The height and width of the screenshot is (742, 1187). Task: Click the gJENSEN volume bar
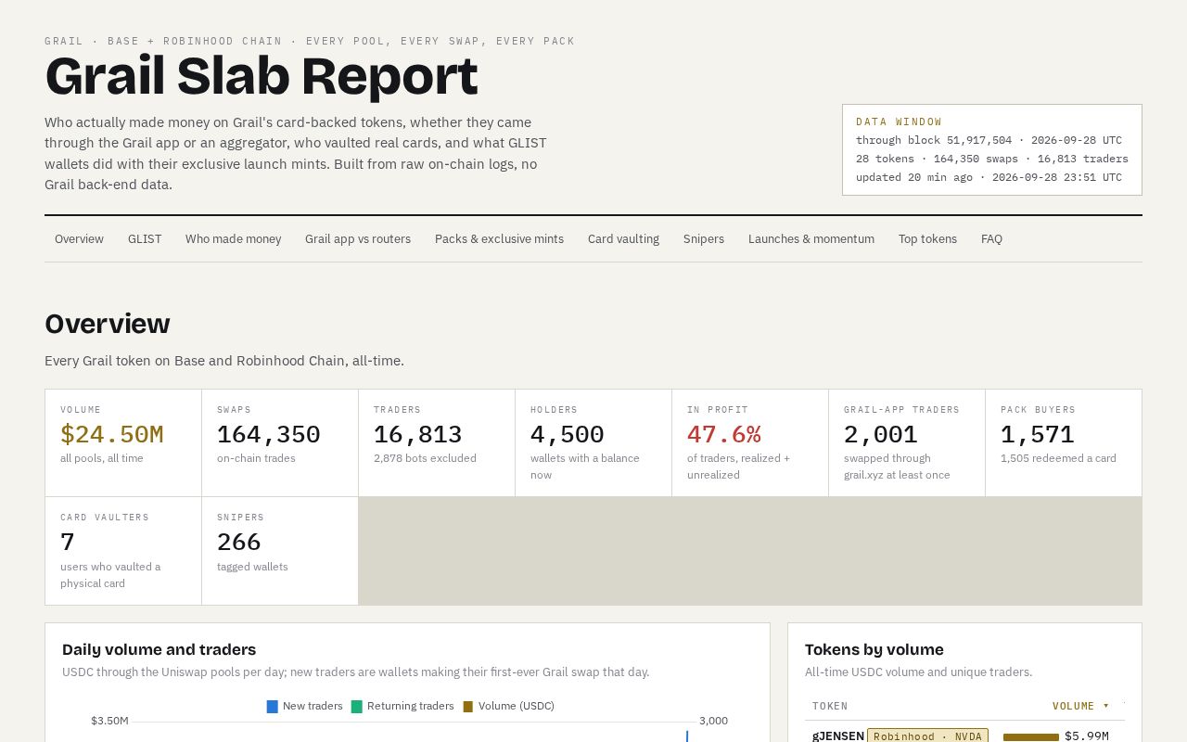pyautogui.click(x=1031, y=737)
